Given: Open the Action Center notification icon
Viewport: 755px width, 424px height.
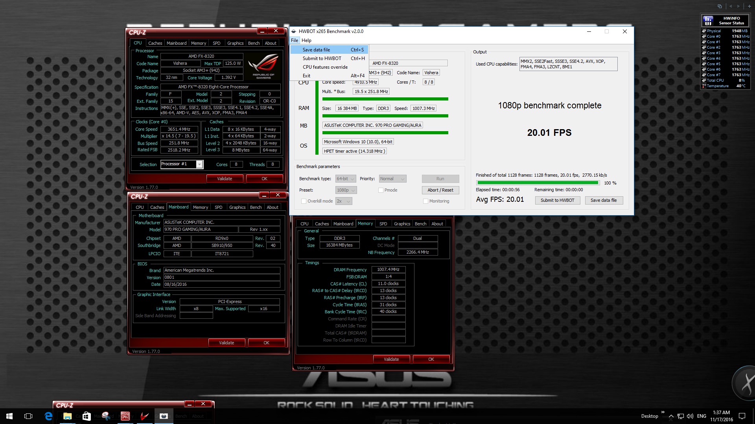Looking at the screenshot, I should pyautogui.click(x=742, y=416).
